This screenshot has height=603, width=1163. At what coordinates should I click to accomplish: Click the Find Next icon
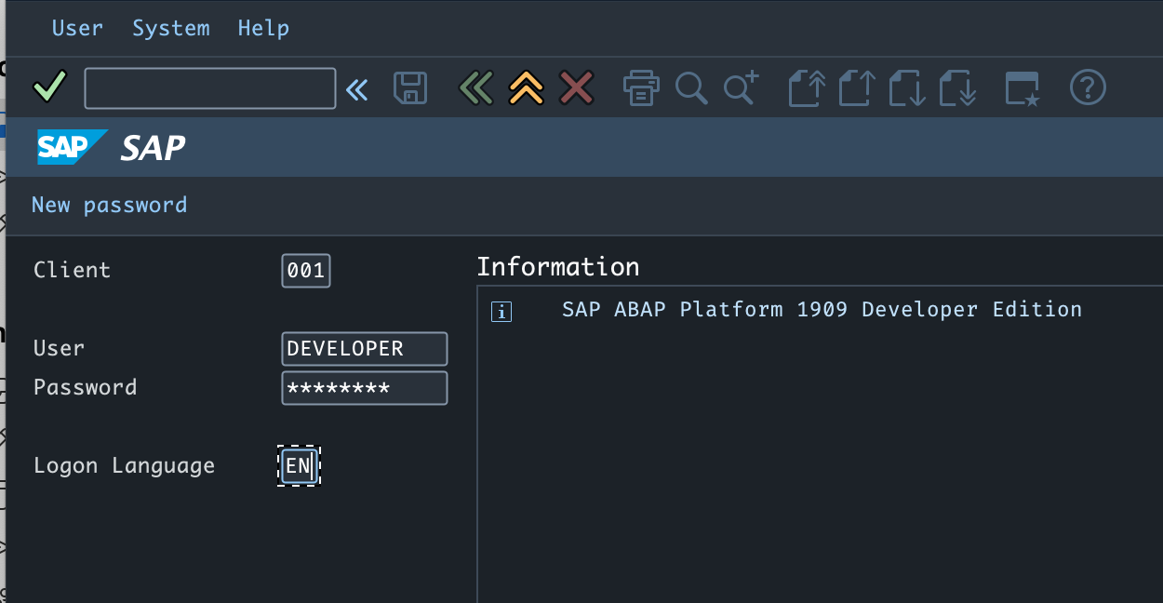click(740, 87)
